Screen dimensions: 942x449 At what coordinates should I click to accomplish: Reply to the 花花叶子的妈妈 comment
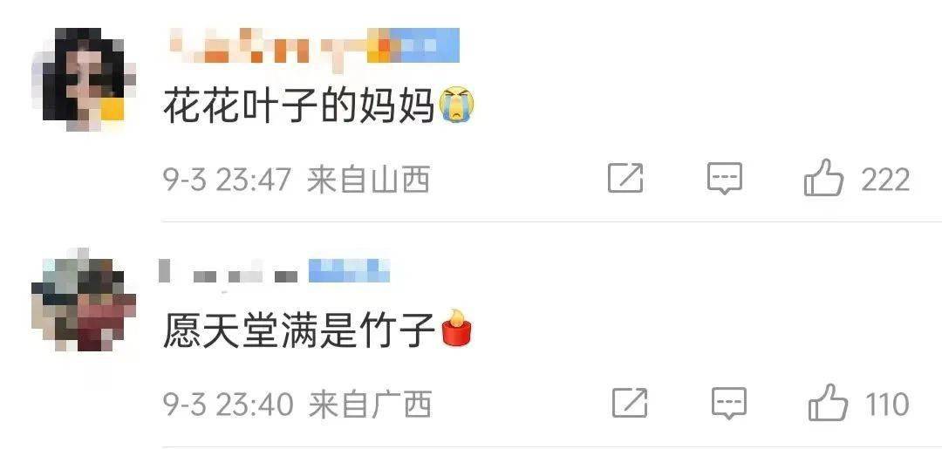(x=725, y=178)
